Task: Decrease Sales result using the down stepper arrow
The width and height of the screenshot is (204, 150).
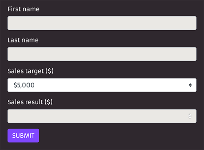Action: pyautogui.click(x=190, y=117)
